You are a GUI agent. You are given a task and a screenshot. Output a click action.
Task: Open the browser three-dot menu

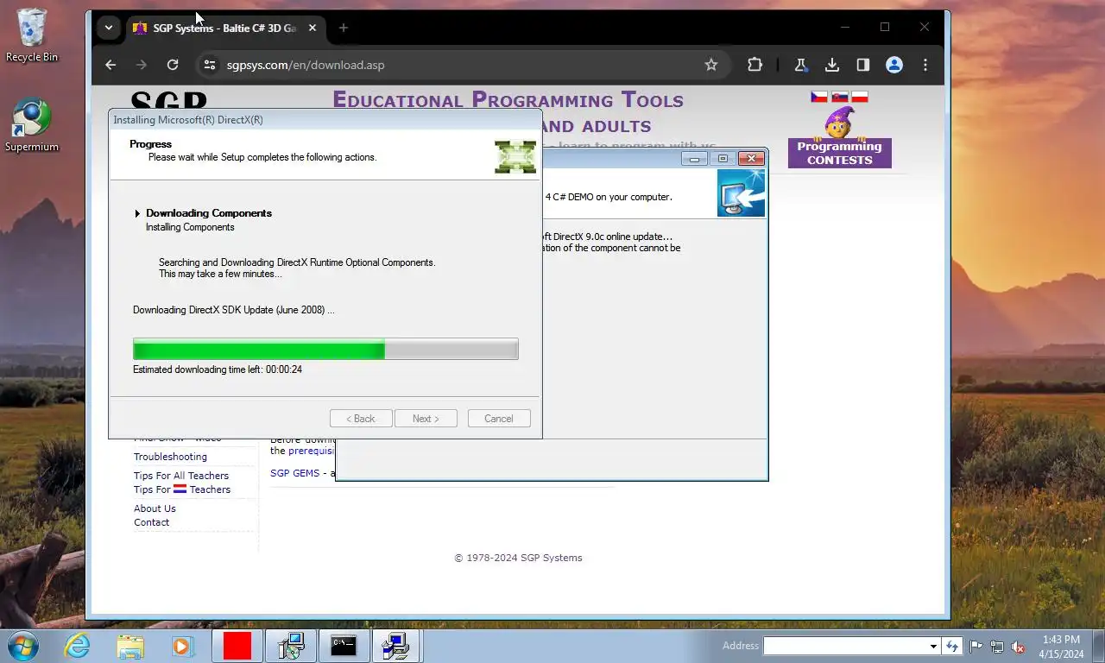tap(925, 65)
